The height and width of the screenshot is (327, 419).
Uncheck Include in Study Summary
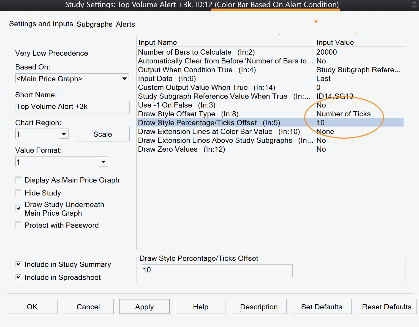coord(18,264)
